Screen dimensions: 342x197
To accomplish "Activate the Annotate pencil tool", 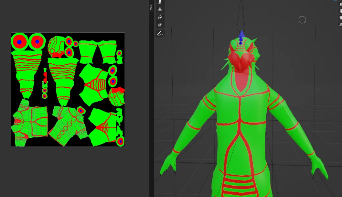I will [160, 33].
